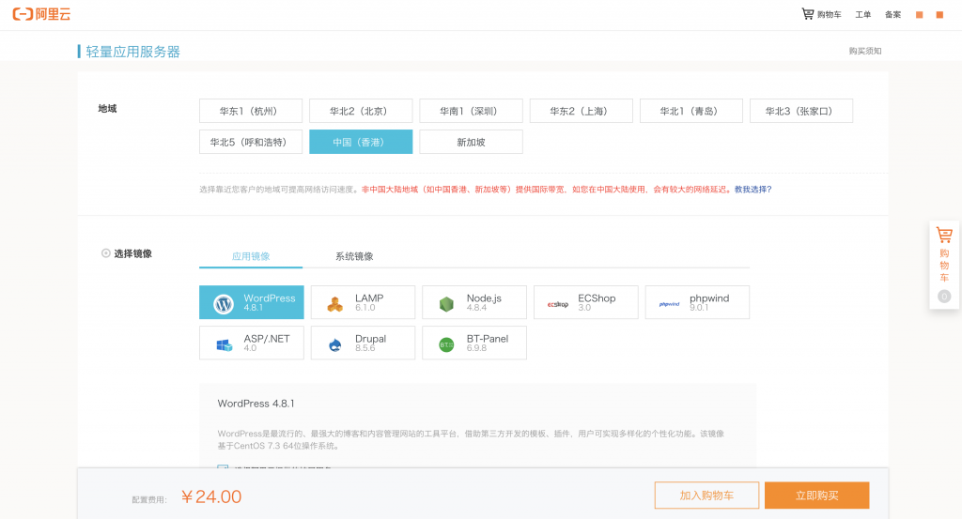
Task: Select the WordPress logo icon
Action: (x=224, y=303)
